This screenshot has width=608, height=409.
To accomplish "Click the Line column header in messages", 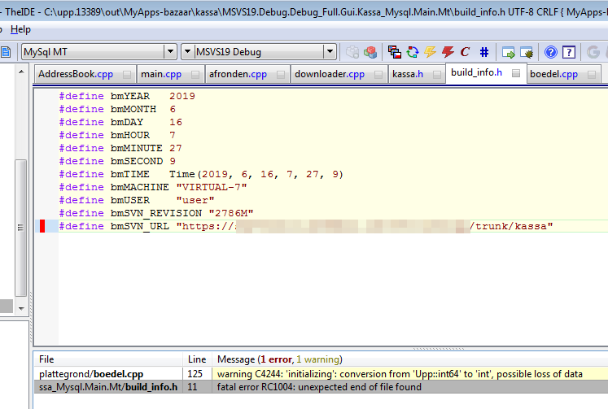I will coord(197,359).
